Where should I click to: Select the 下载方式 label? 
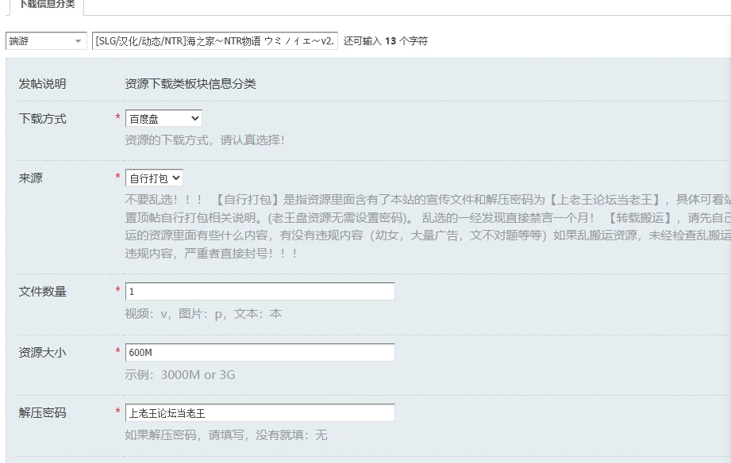click(x=42, y=119)
